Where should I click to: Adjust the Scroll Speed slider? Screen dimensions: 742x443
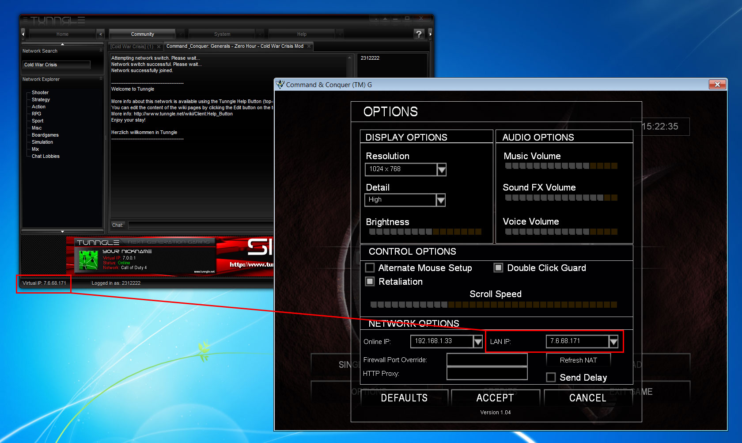(x=494, y=305)
